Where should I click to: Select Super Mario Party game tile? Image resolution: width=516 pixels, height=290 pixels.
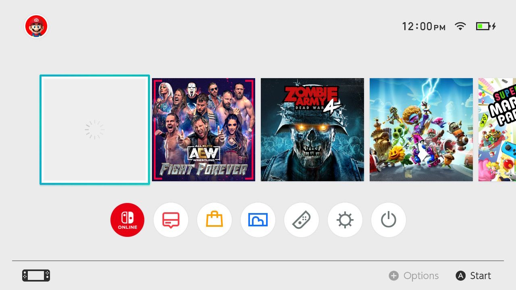[x=497, y=130]
